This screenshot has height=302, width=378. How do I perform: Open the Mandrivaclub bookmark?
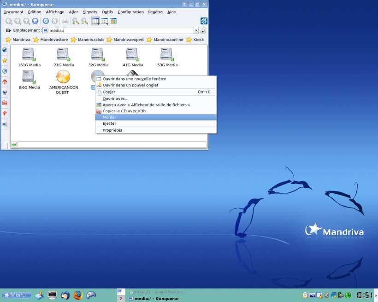click(87, 40)
